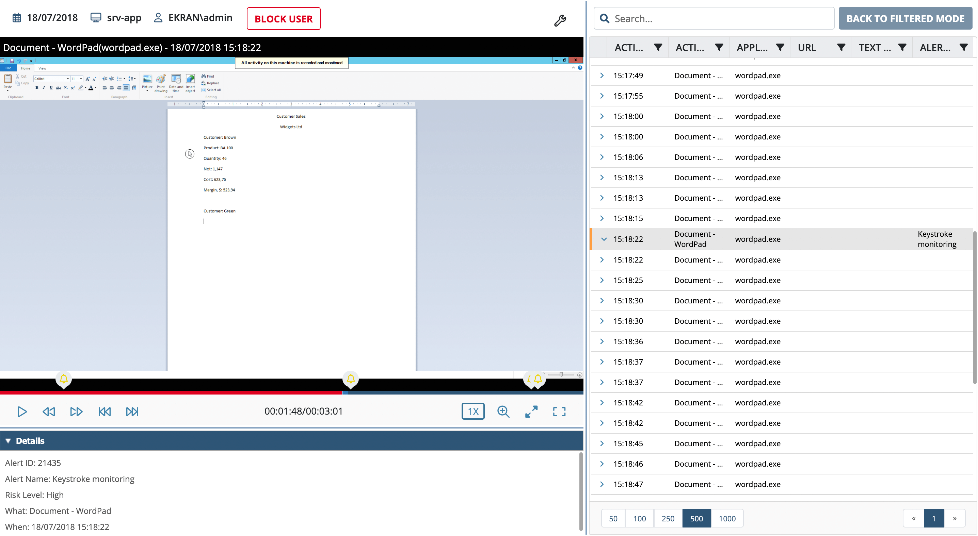978x536 pixels.
Task: Select 1X playback speed toggle
Action: click(x=473, y=411)
